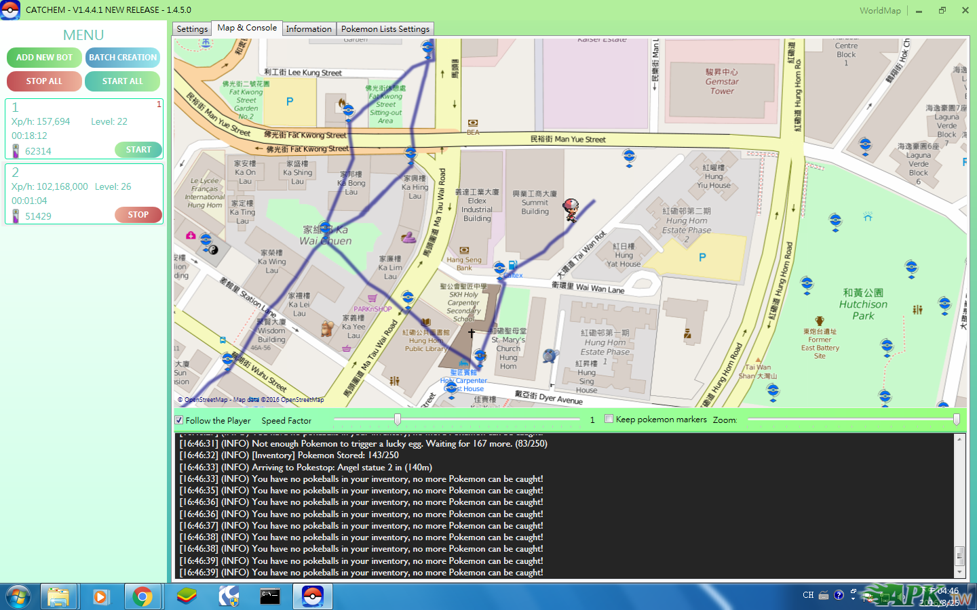
Task: Open the command prompt taskbar icon
Action: point(270,596)
